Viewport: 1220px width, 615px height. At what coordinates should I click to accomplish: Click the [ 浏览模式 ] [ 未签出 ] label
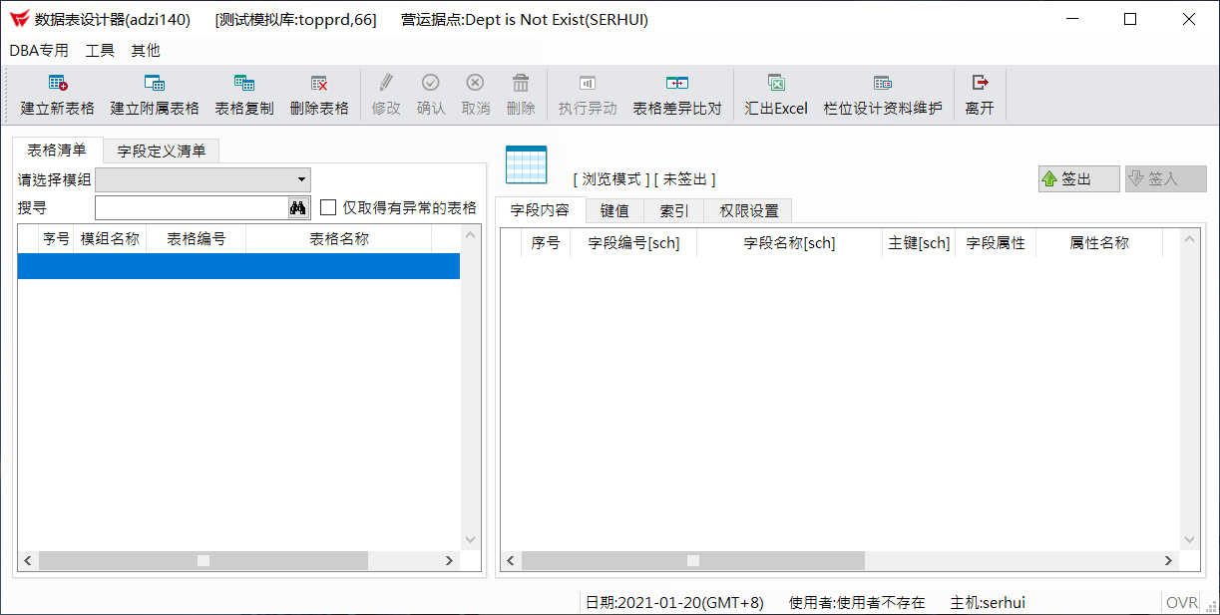644,179
